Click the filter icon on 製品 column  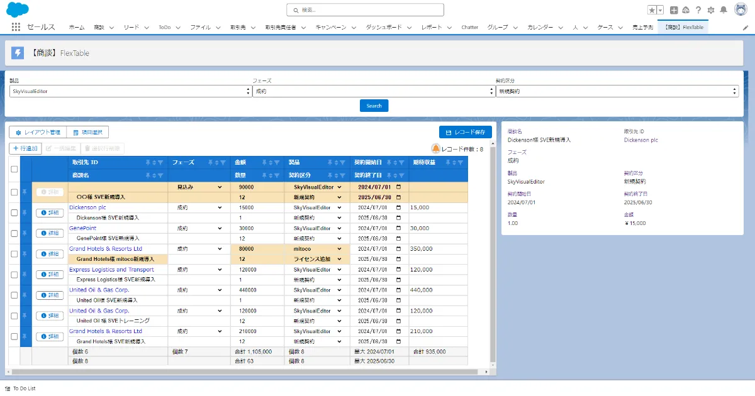pyautogui.click(x=342, y=162)
